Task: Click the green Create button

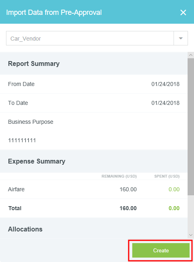Action: (x=161, y=250)
